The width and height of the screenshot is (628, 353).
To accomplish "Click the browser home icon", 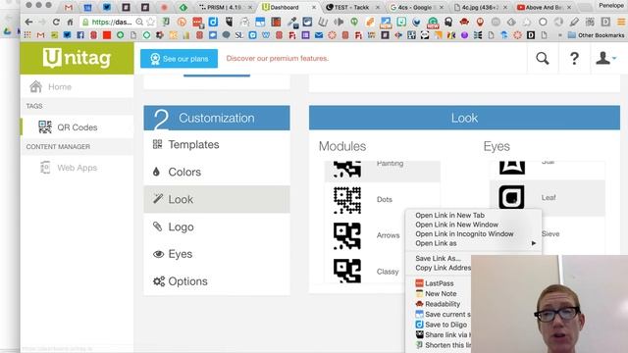I will [x=70, y=22].
